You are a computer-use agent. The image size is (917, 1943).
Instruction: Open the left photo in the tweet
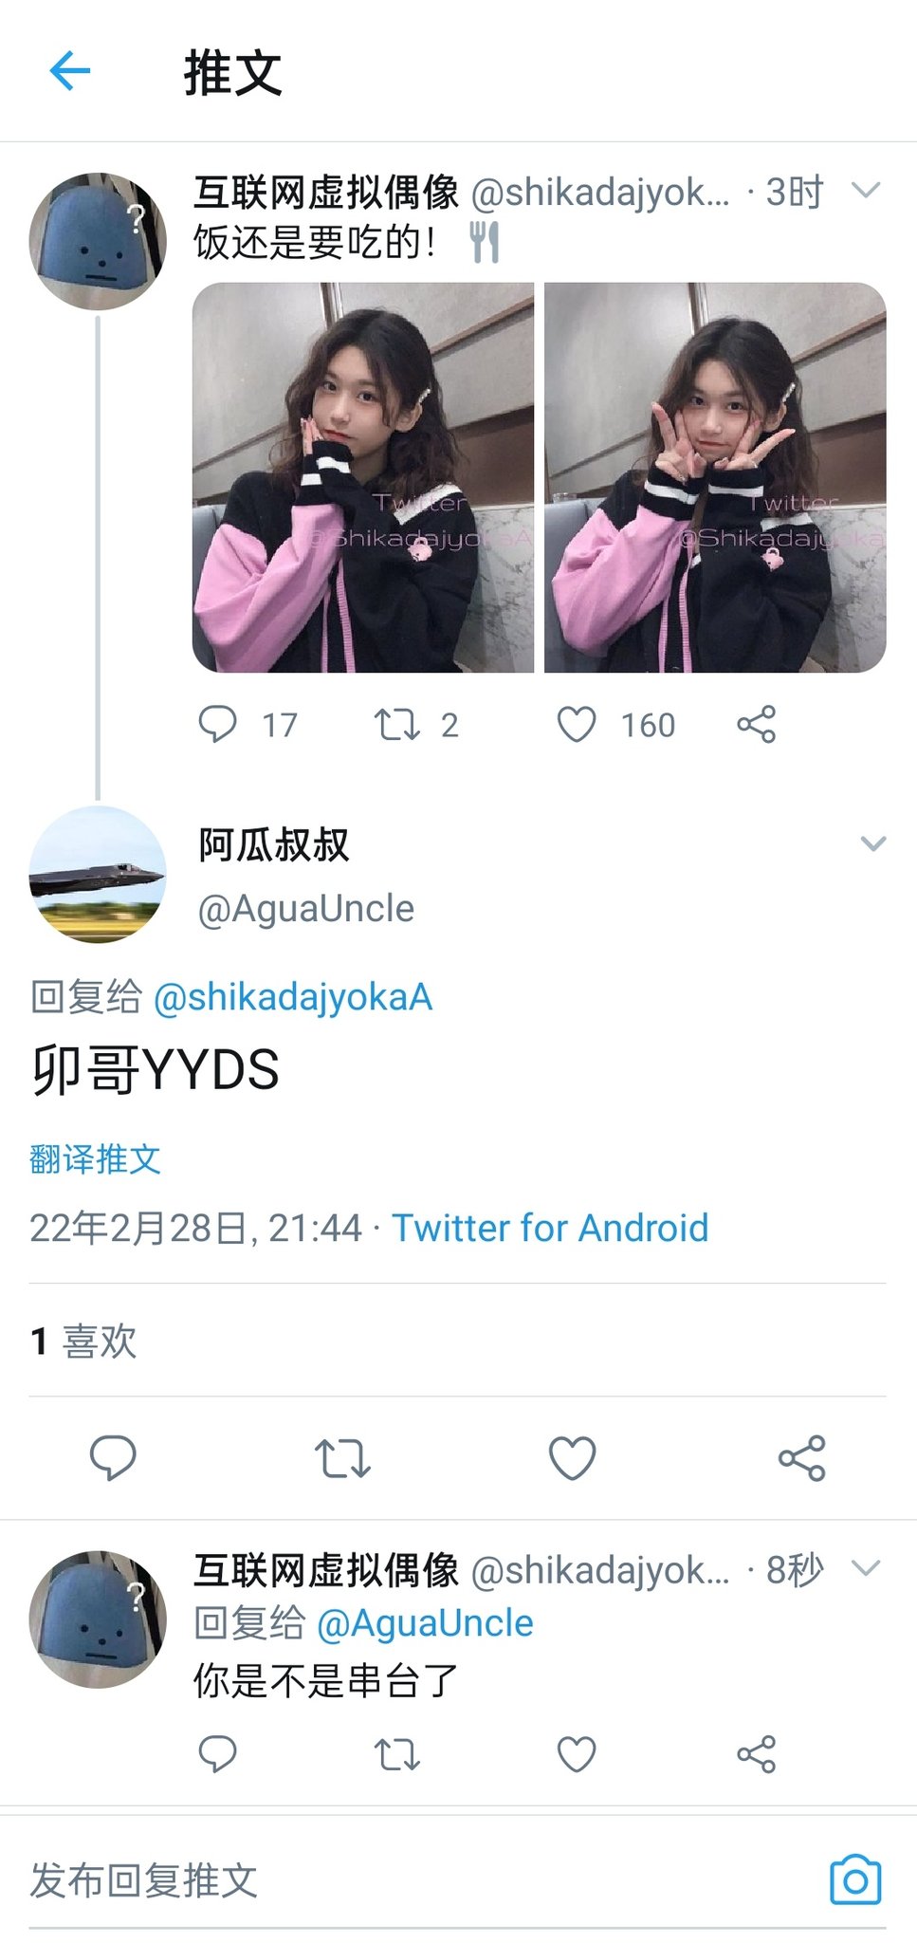[x=363, y=477]
